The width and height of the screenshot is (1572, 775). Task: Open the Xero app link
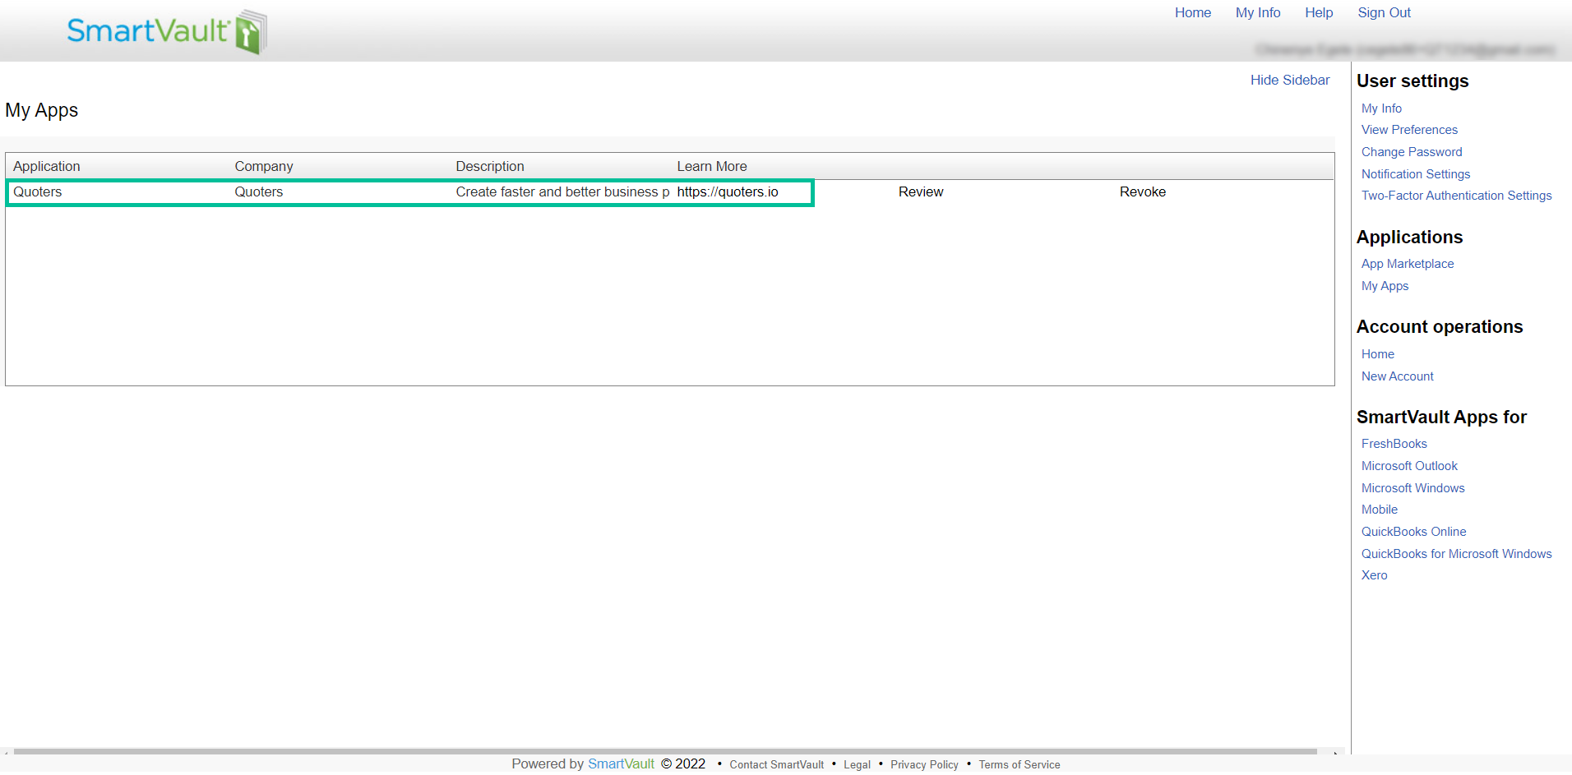click(1374, 575)
